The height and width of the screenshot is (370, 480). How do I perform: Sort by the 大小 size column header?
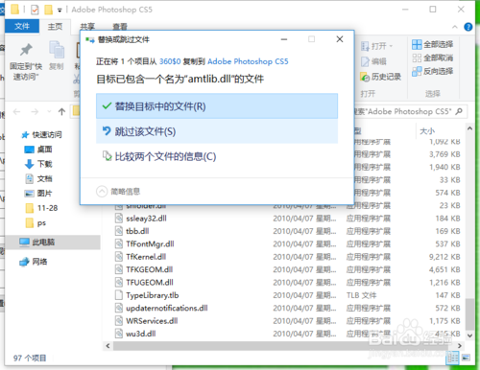pos(427,131)
